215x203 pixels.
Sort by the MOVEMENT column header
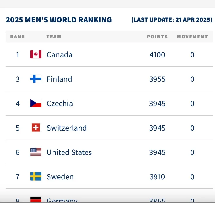pos(192,37)
